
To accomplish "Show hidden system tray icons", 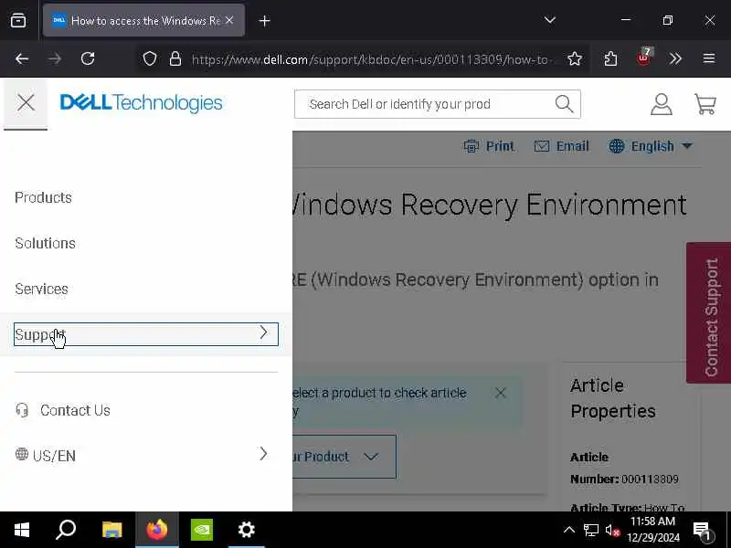I will 568,530.
